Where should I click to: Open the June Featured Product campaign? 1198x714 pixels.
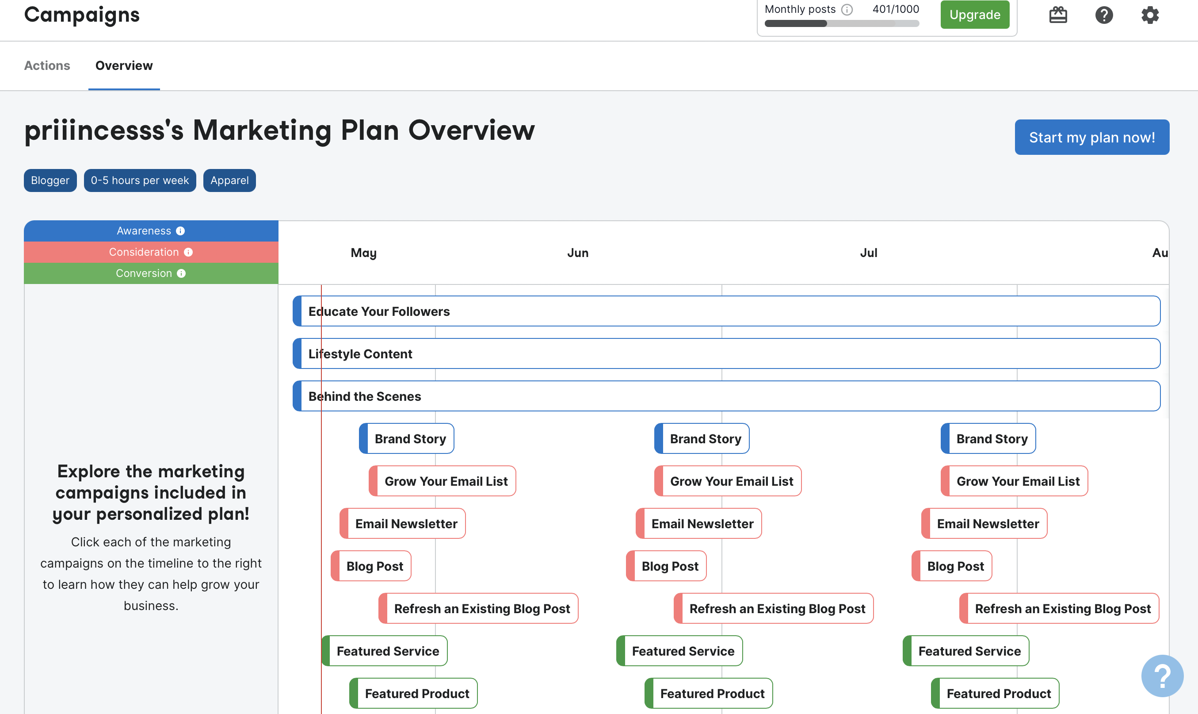tap(709, 693)
